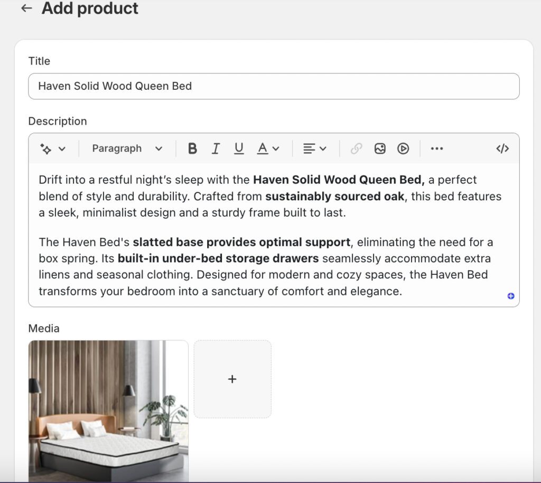Click the back arrow beside Add product
The image size is (541, 483).
(x=26, y=8)
